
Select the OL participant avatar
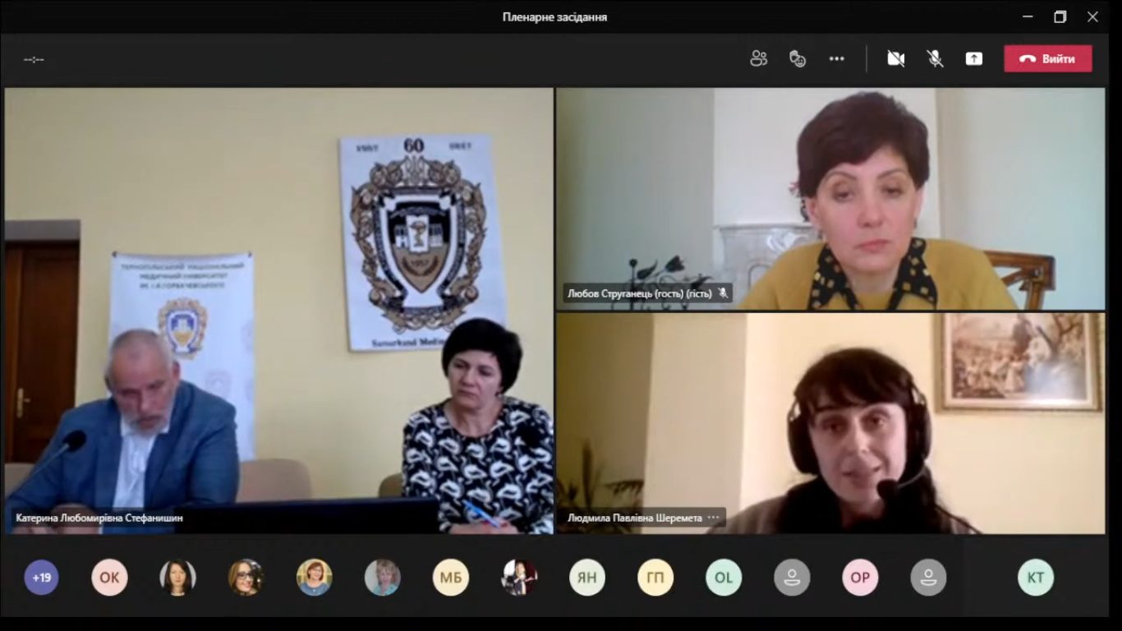723,578
